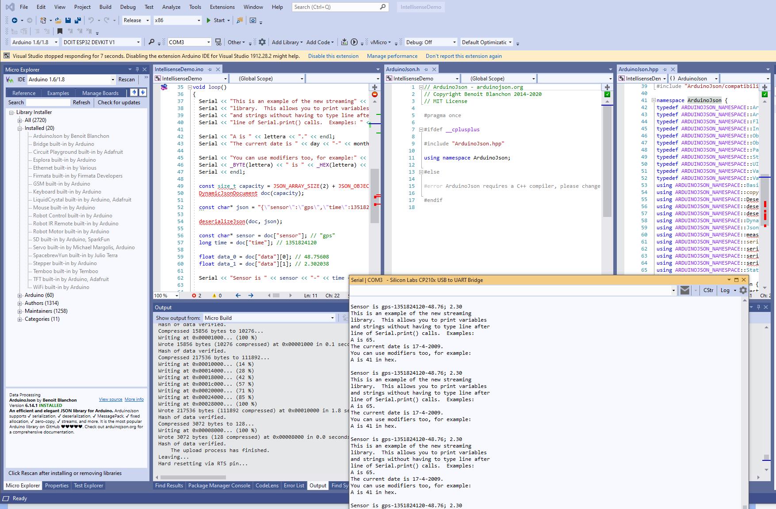Pin the Micro Explorer panel
Image resolution: width=776 pixels, height=509 pixels.
coord(137,69)
